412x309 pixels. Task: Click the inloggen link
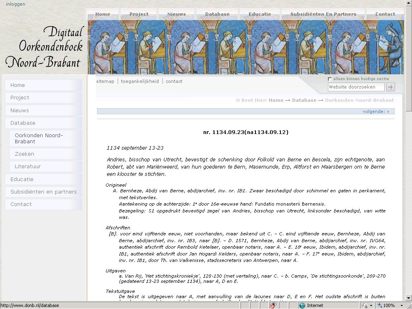tap(16, 4)
